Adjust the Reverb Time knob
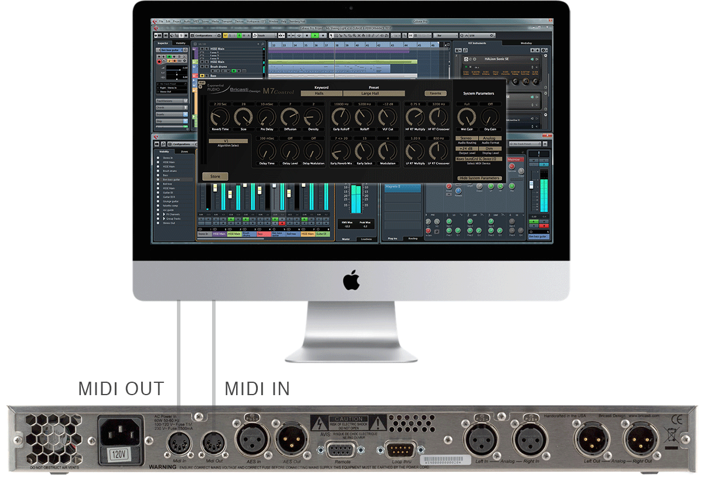This screenshot has width=703, height=497. (220, 116)
